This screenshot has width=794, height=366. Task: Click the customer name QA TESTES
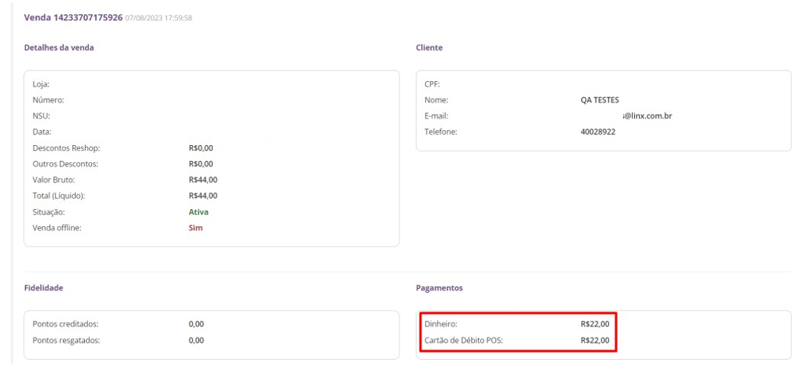pos(599,100)
